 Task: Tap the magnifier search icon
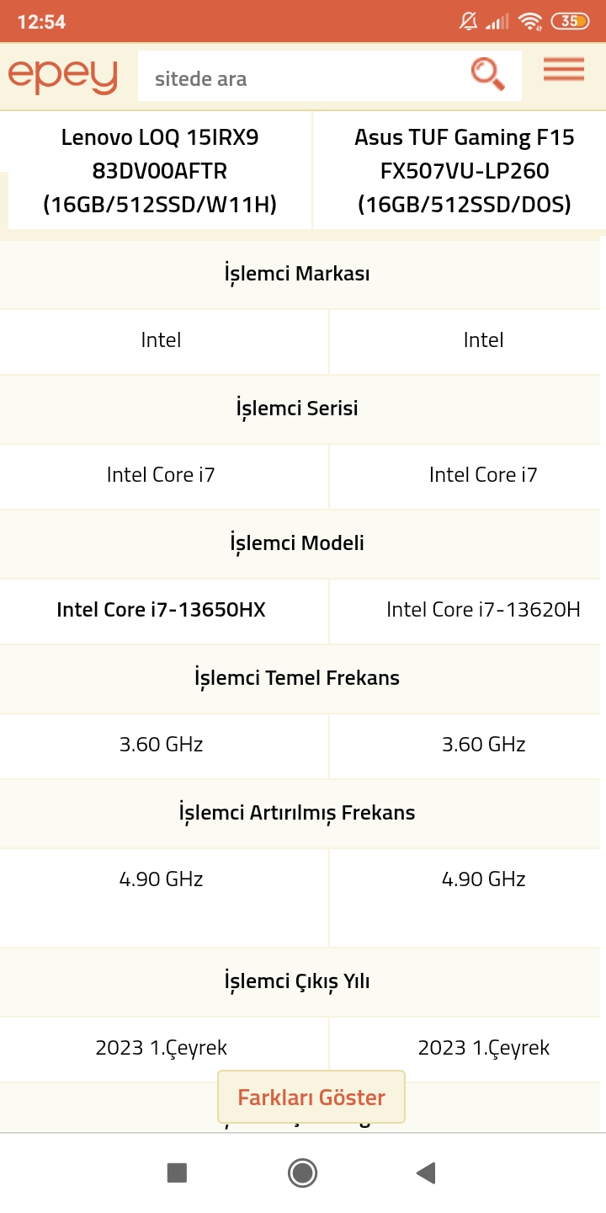pyautogui.click(x=487, y=74)
